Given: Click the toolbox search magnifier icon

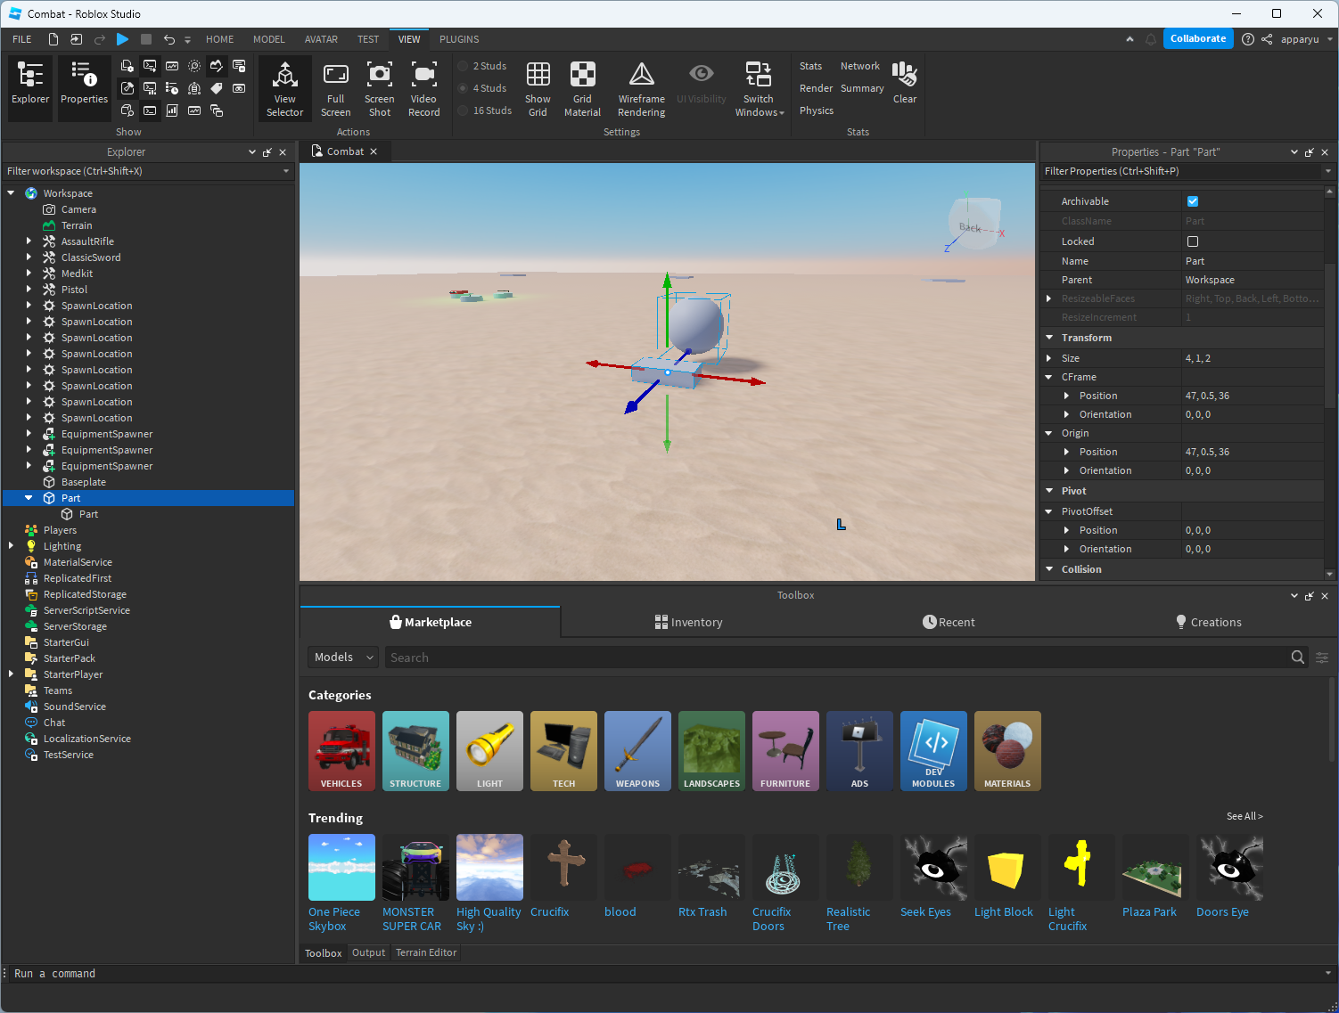Looking at the screenshot, I should (1297, 658).
